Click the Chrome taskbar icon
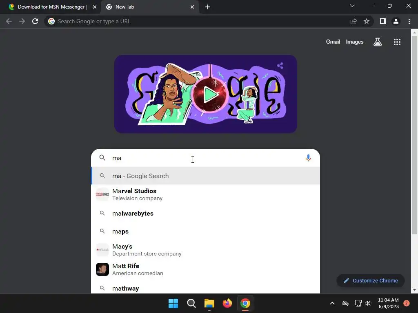 click(245, 303)
